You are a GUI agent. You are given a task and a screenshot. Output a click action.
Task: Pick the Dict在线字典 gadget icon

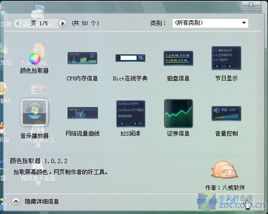pos(131,58)
